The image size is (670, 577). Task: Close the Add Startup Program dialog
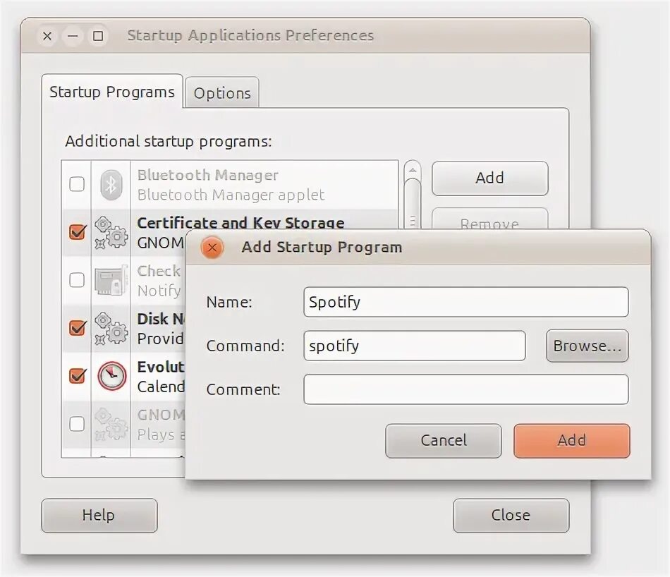(212, 248)
